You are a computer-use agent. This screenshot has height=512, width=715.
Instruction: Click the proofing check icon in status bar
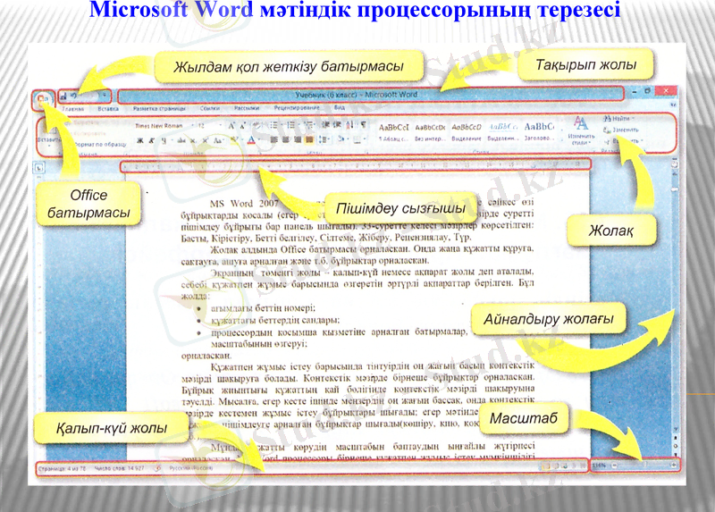[x=158, y=468]
